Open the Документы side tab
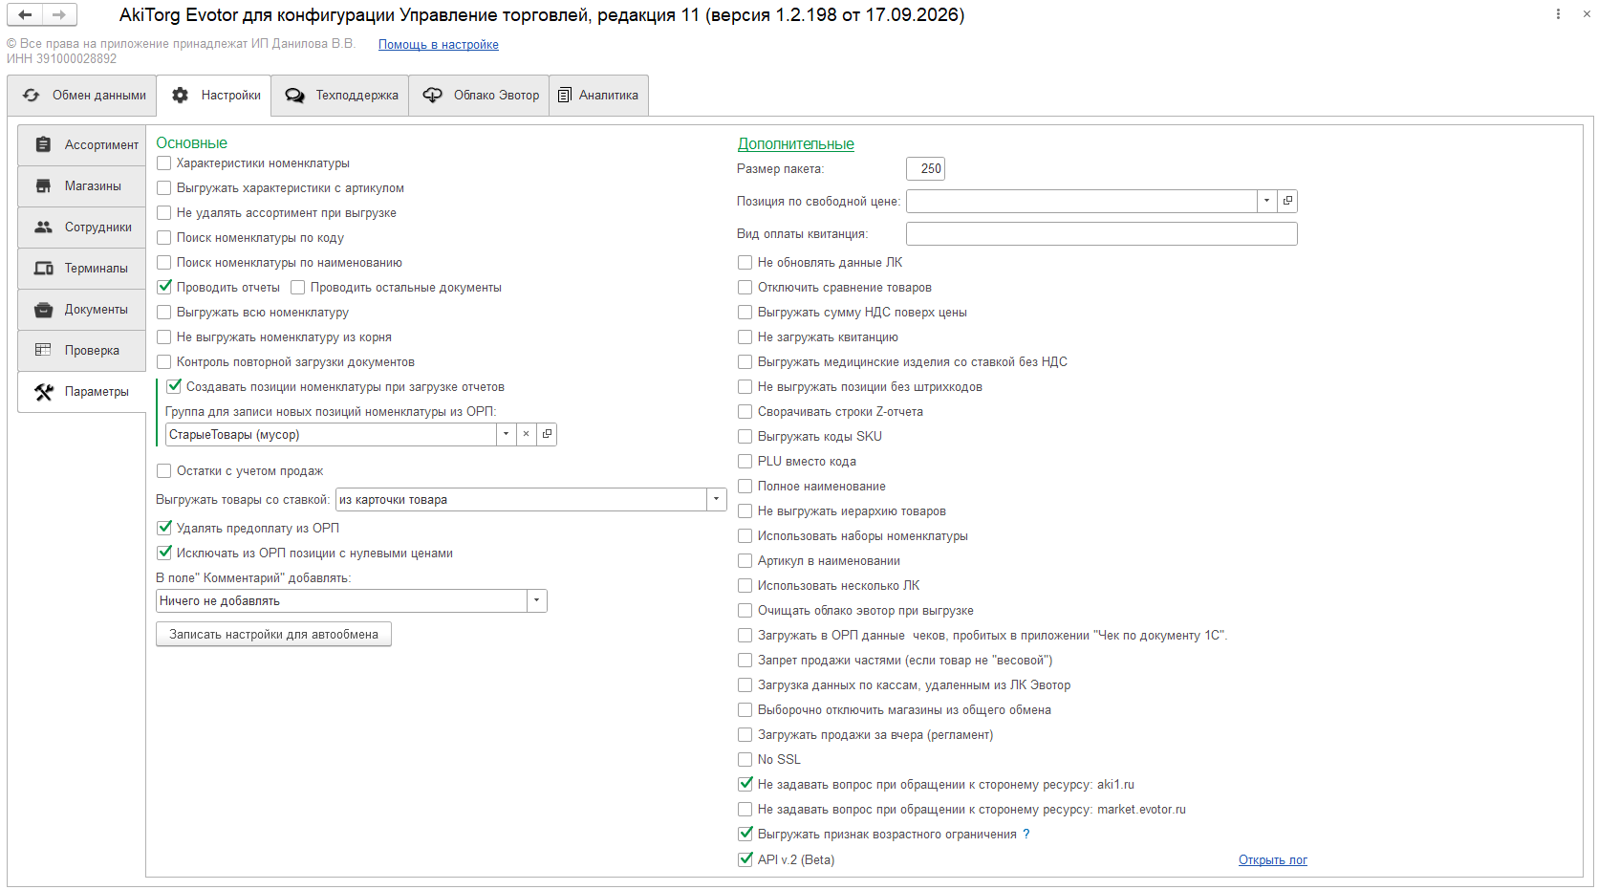 (x=82, y=309)
